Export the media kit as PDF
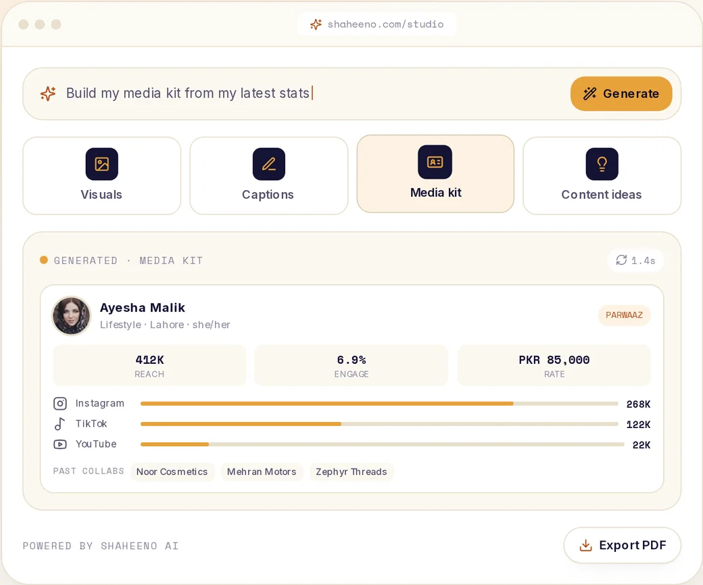The image size is (703, 585). coord(623,545)
